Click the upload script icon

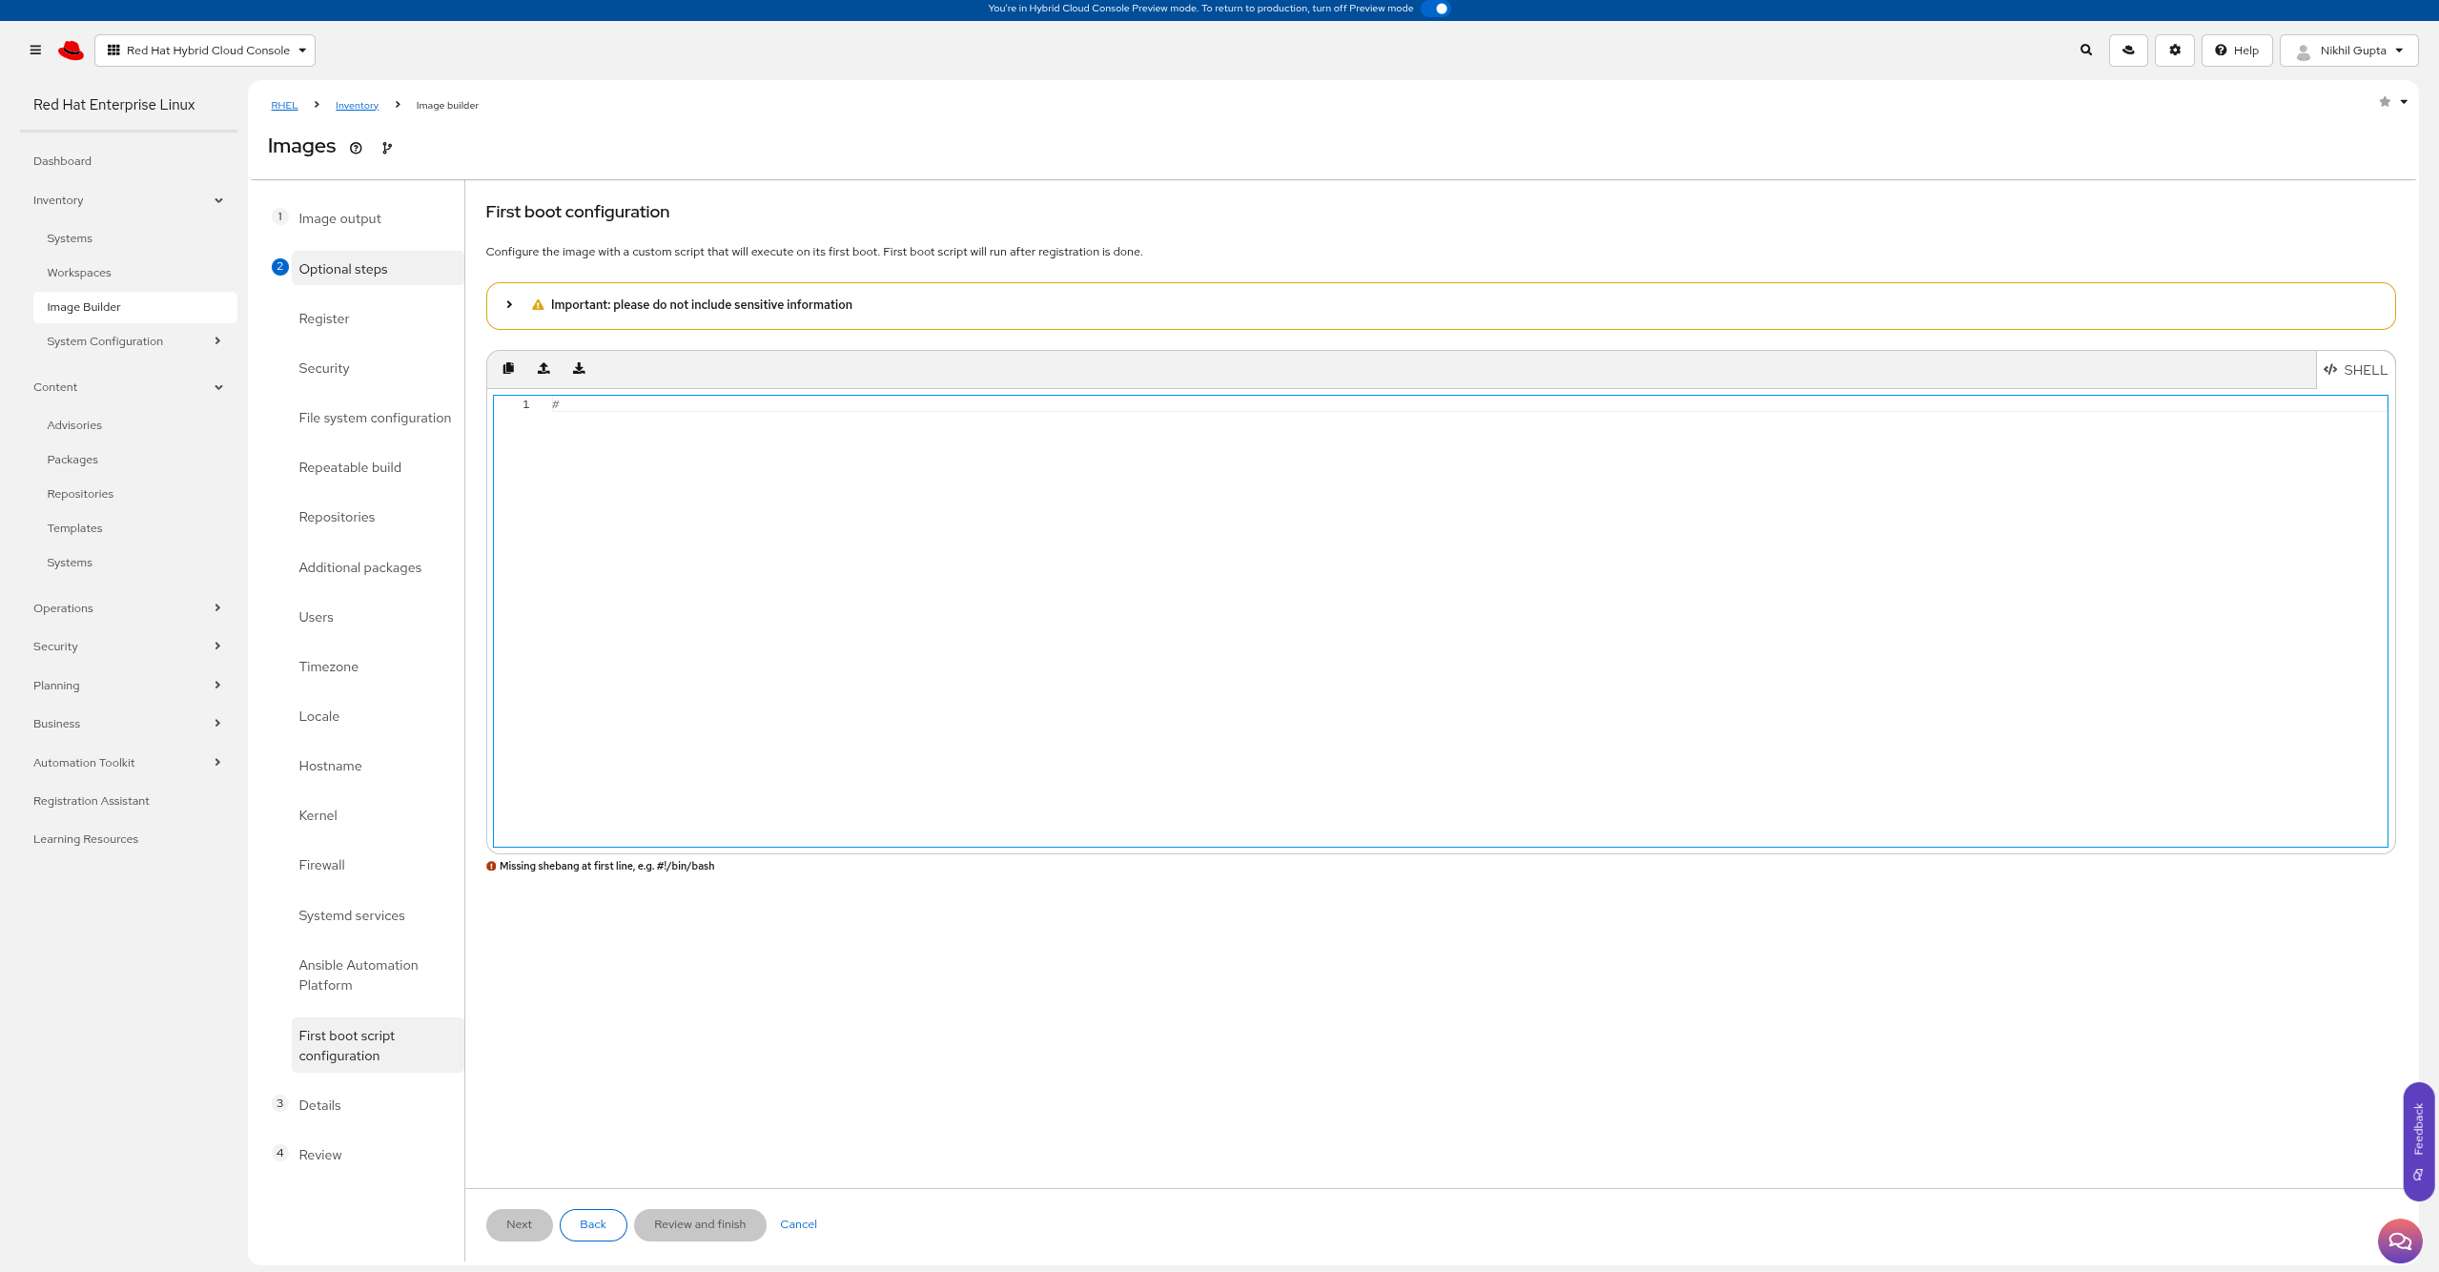tap(543, 368)
